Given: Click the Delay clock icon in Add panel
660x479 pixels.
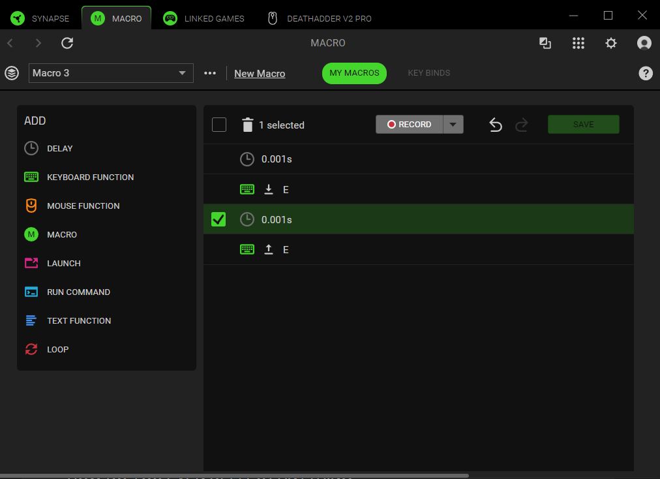Looking at the screenshot, I should 31,148.
